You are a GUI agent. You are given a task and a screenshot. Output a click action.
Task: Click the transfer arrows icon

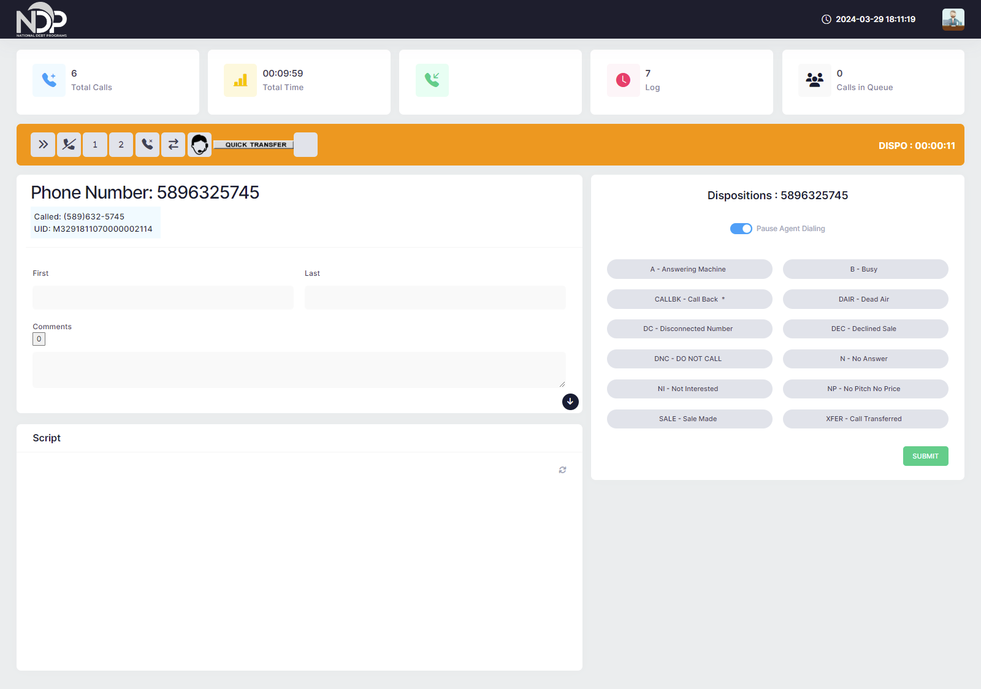point(174,145)
